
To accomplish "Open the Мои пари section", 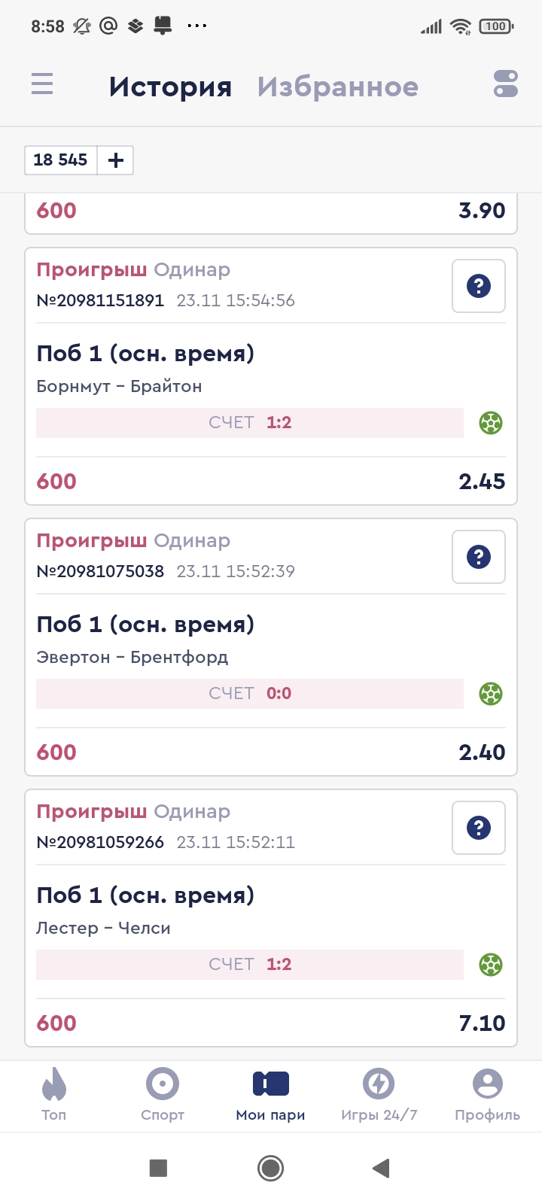I will (271, 1095).
